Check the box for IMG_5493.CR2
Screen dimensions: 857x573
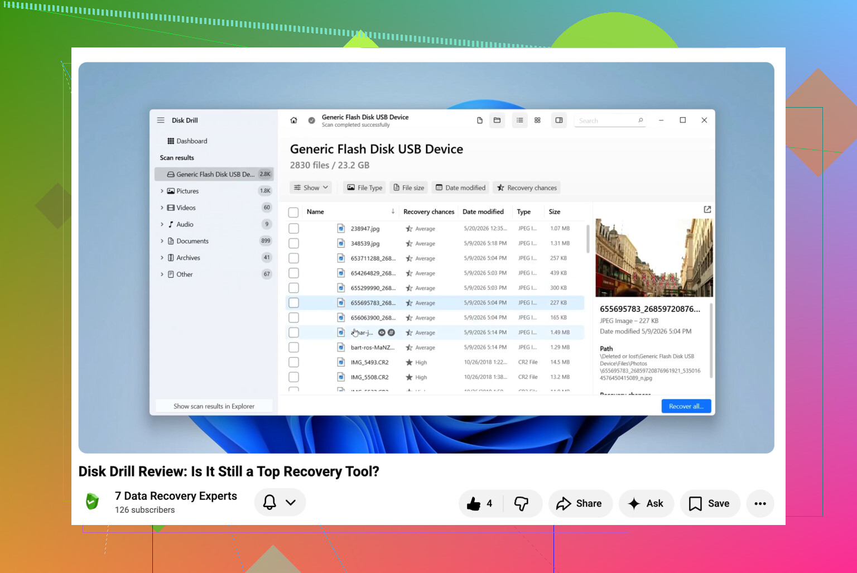[x=293, y=362]
